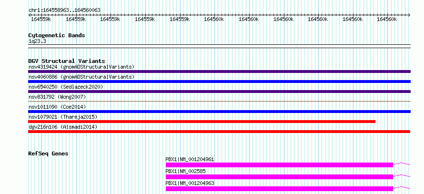The width and height of the screenshot is (424, 194).
Task: Select the nsv4319424 purple variant bar
Action: [x=219, y=71]
